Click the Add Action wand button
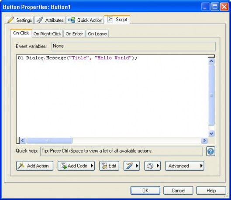231x200 pixels. pyautogui.click(x=34, y=166)
